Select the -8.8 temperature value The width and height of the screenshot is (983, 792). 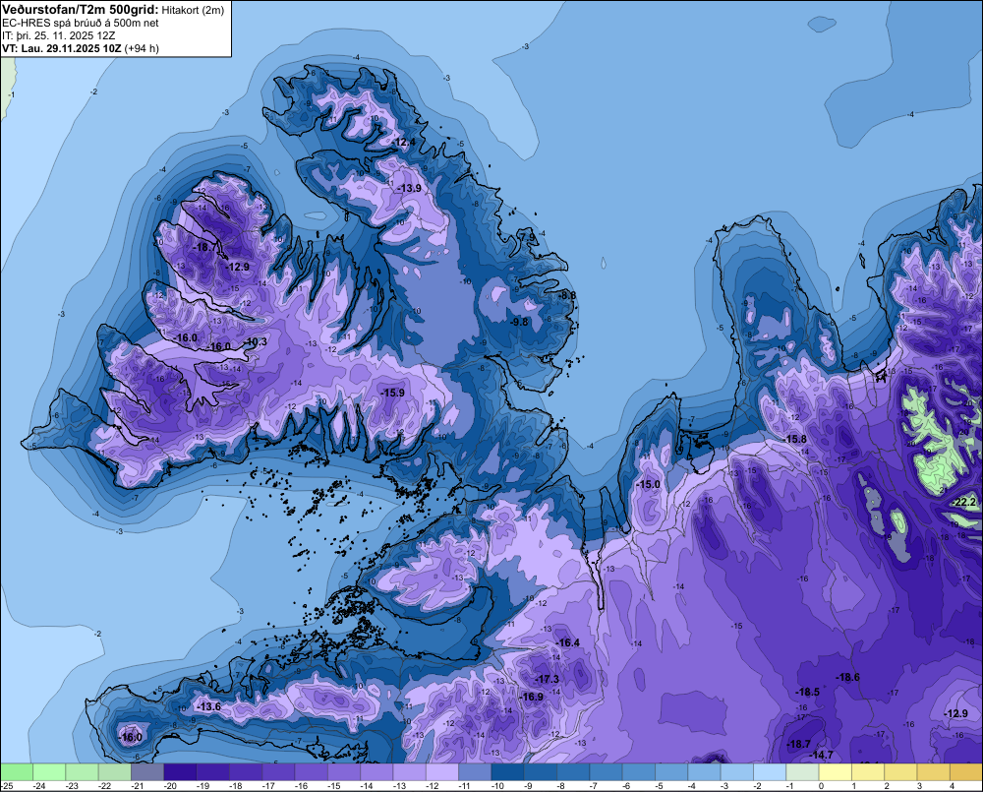click(x=567, y=295)
